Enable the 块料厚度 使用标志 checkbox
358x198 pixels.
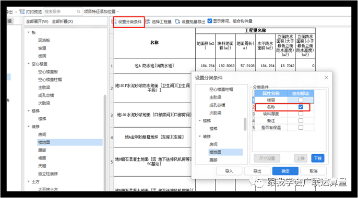pos(301,114)
